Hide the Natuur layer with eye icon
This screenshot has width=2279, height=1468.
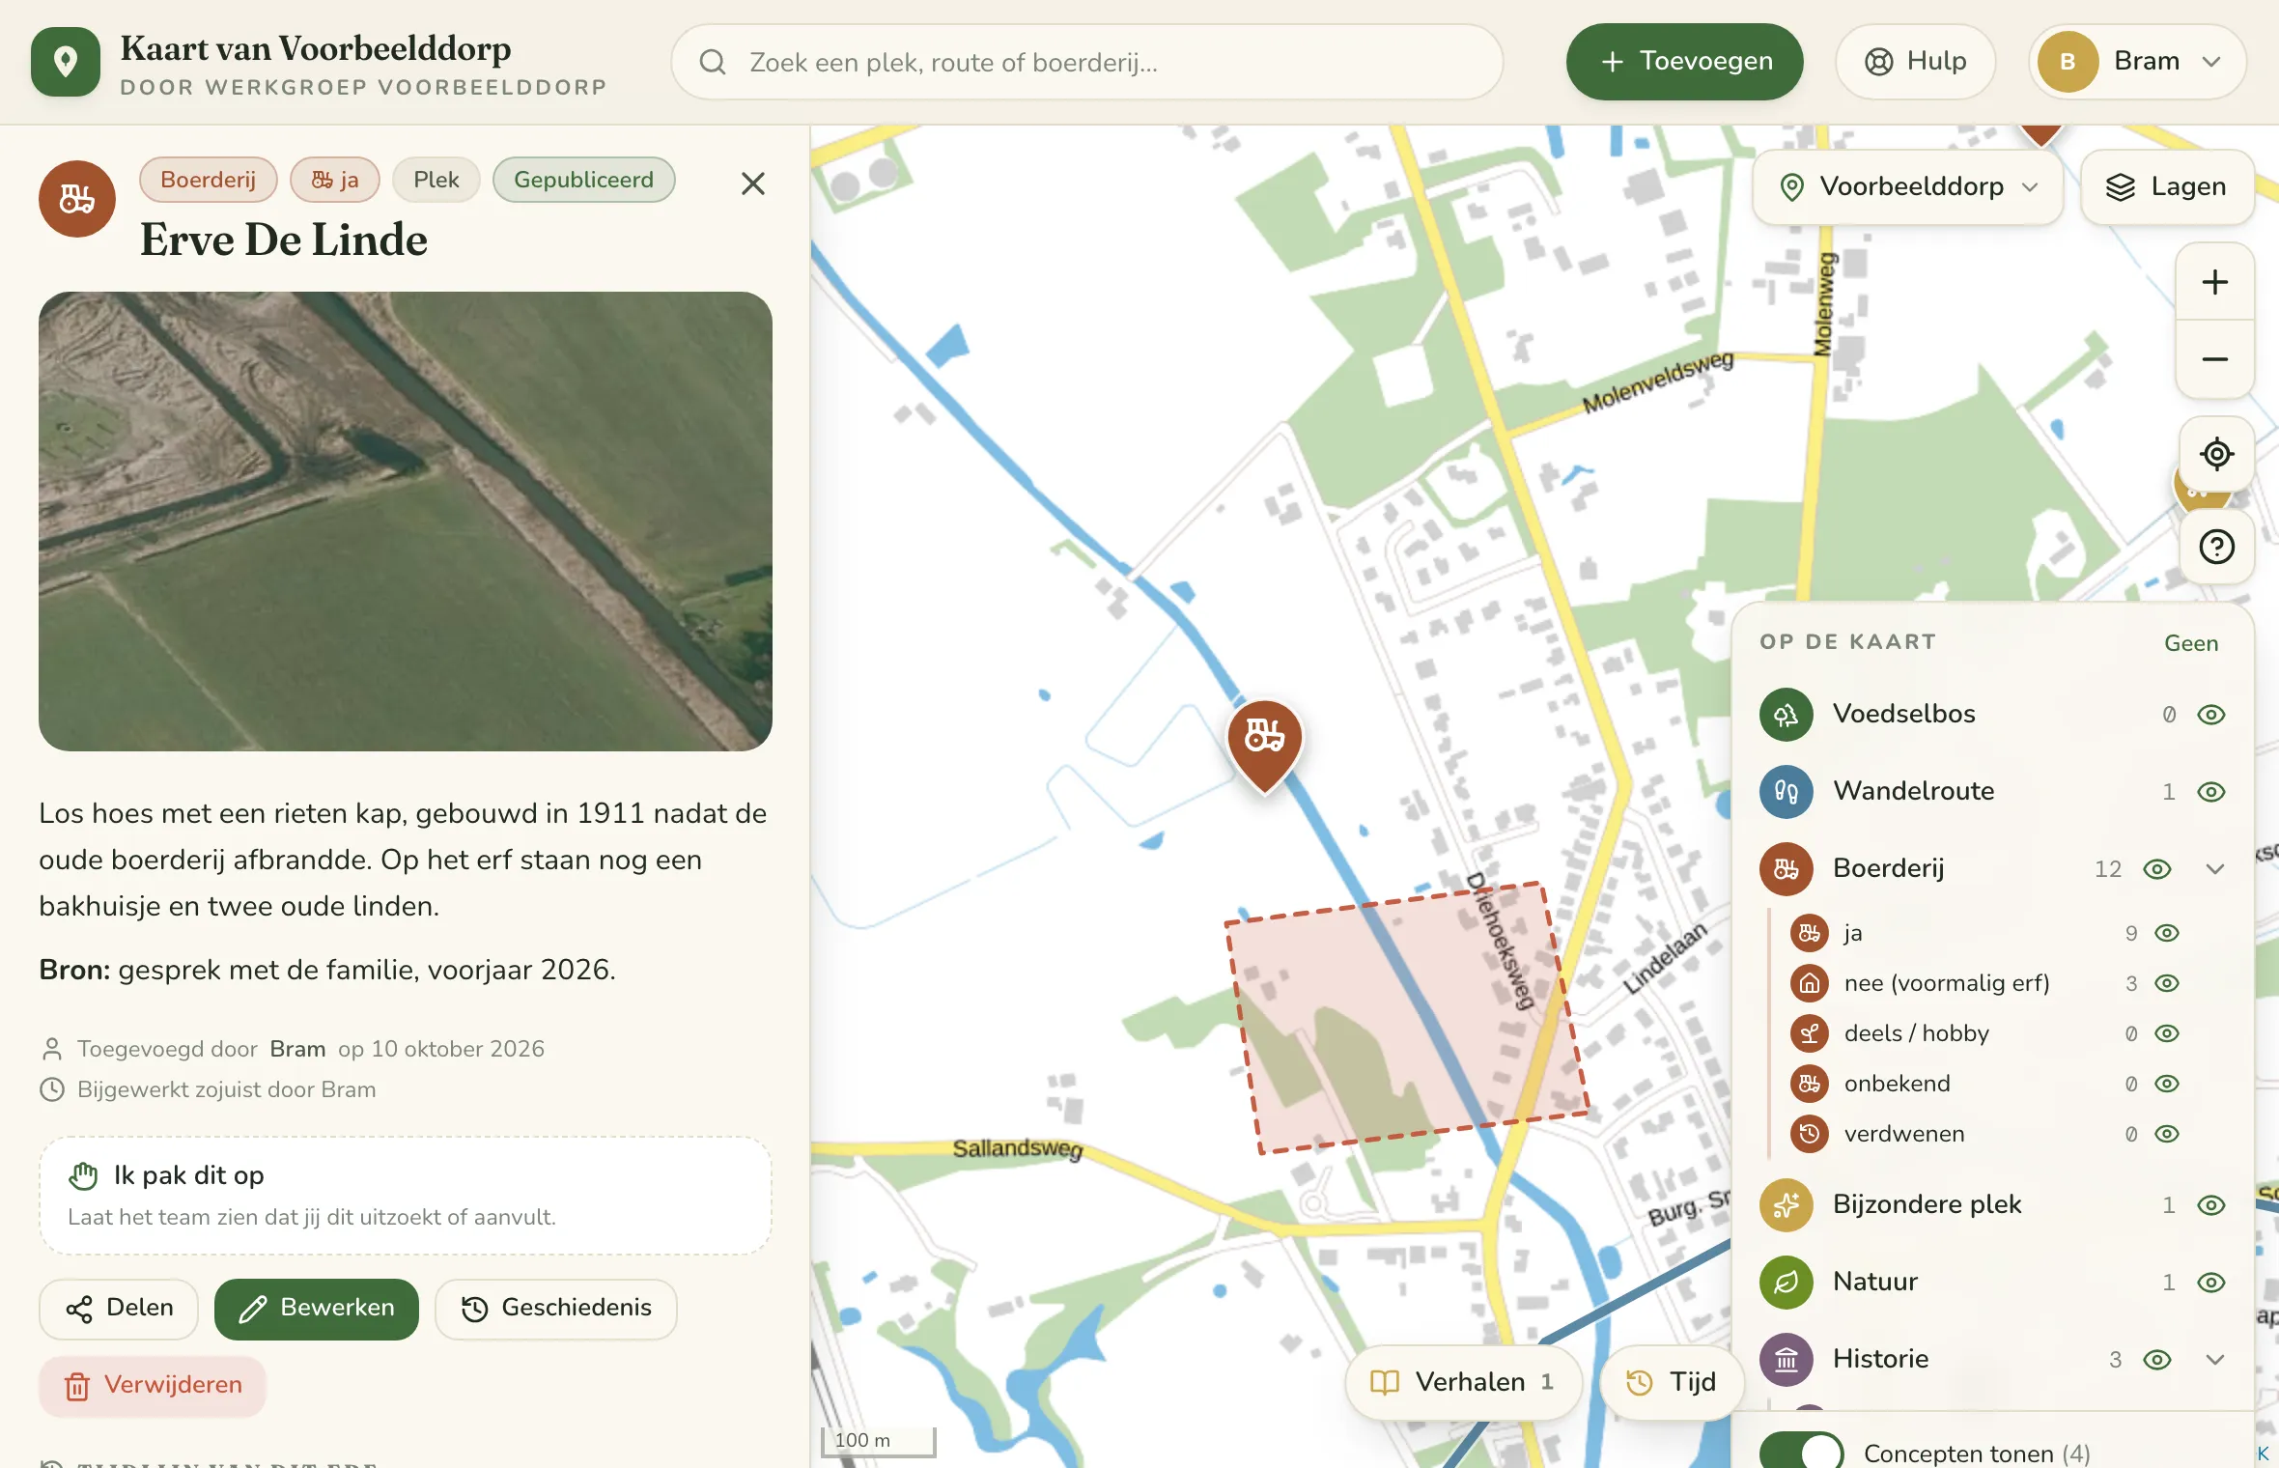[x=2211, y=1283]
